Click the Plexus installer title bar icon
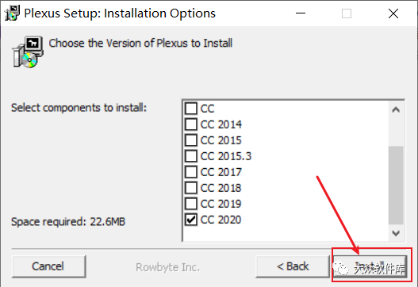Screen dimensions: 418x287 click(x=12, y=13)
